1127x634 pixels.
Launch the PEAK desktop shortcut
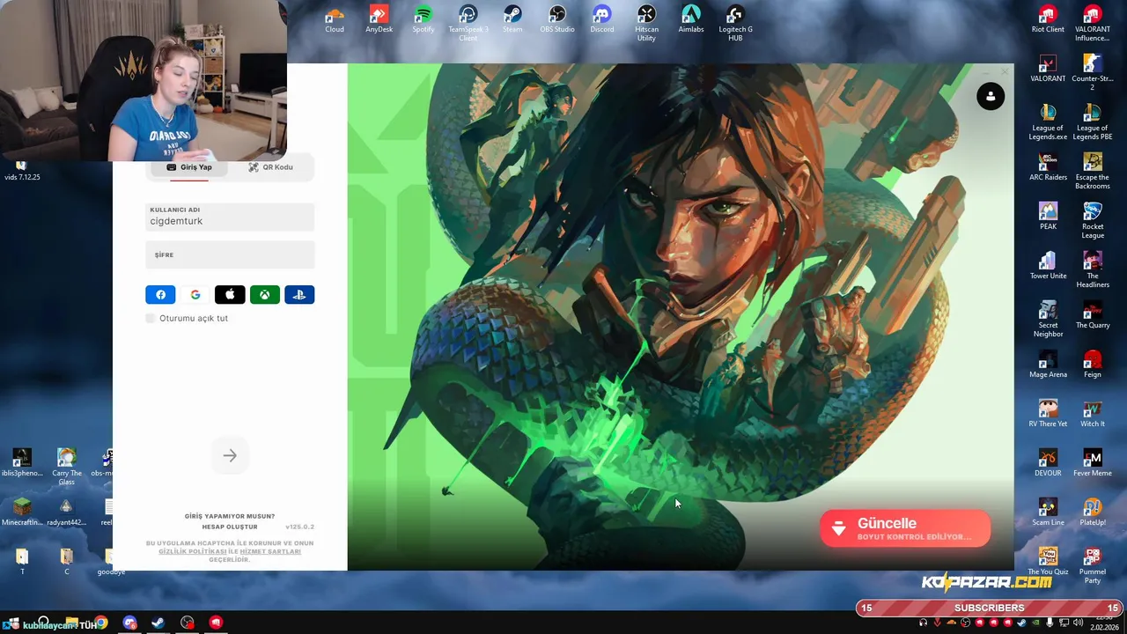click(1048, 217)
